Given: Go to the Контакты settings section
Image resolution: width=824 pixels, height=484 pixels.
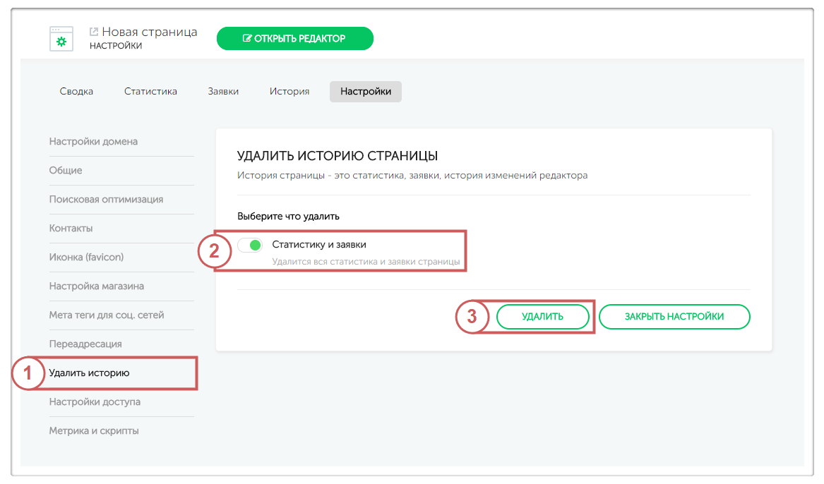Looking at the screenshot, I should 71,228.
